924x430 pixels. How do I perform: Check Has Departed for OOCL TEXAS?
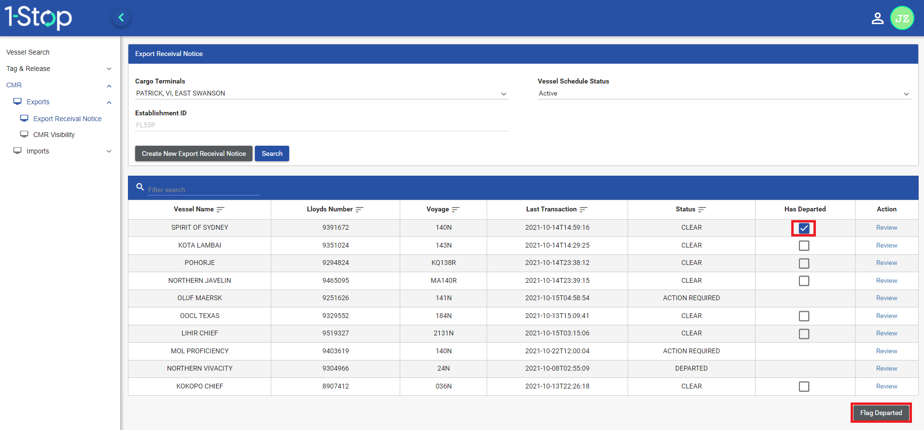804,316
